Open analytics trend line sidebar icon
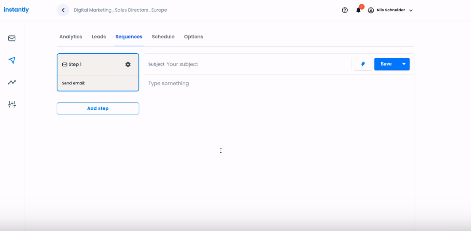The height and width of the screenshot is (231, 471). tap(12, 82)
